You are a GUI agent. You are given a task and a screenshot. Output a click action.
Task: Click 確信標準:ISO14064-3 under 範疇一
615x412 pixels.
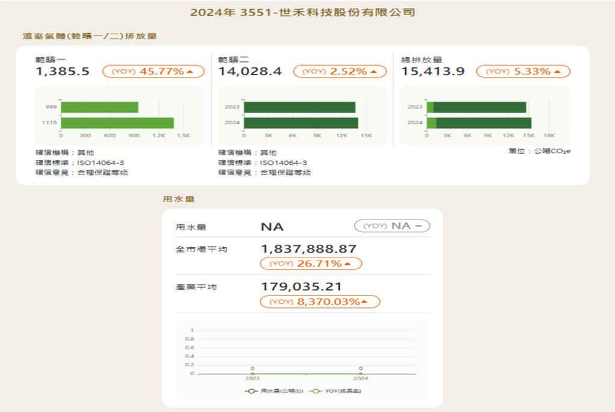tap(79, 162)
